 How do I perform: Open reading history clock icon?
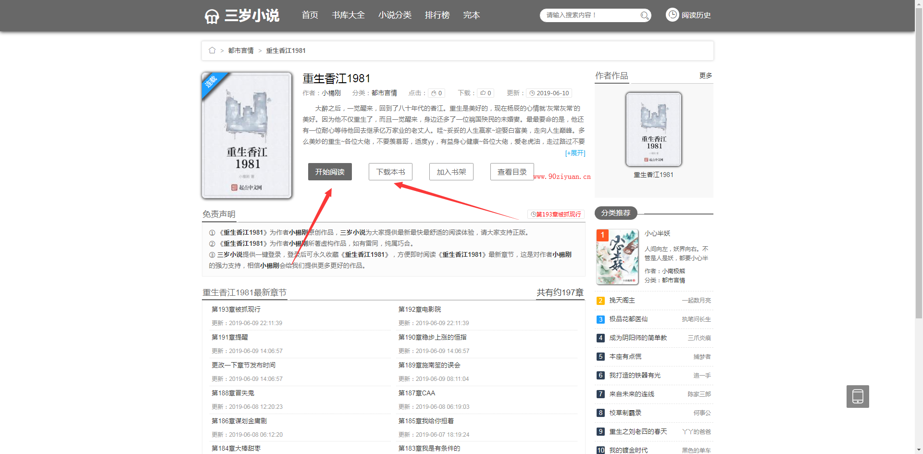pos(672,15)
